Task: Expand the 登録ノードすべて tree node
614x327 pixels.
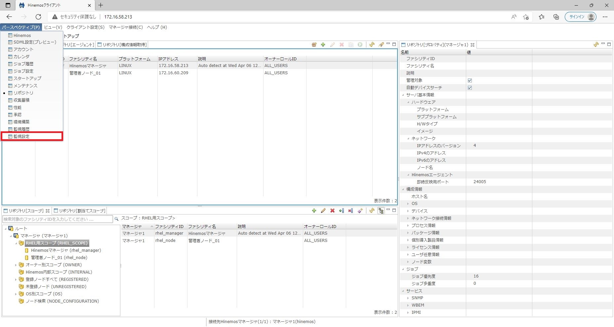Action: (16, 279)
